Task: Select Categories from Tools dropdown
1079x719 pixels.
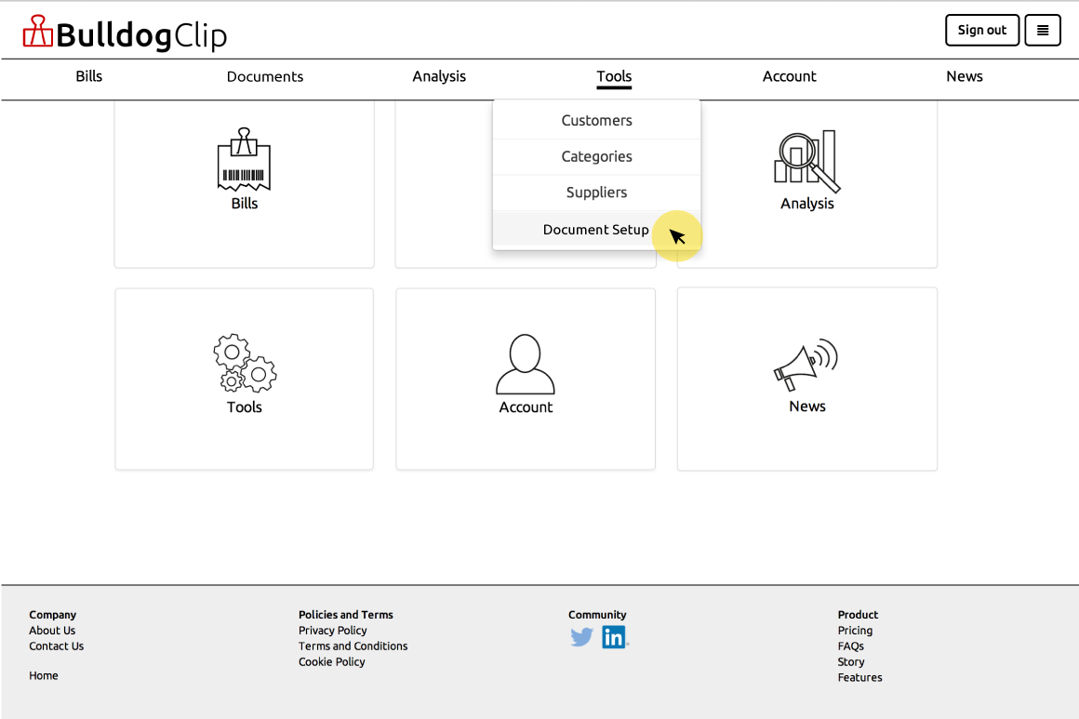Action: (x=596, y=157)
